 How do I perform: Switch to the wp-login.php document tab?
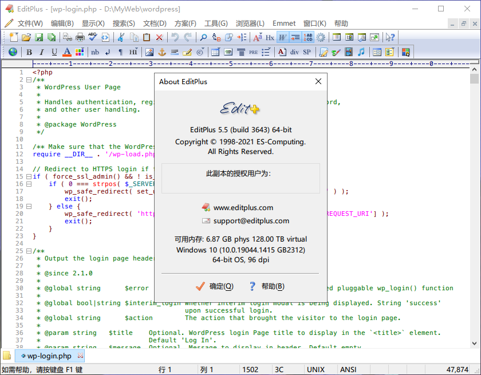pyautogui.click(x=49, y=356)
